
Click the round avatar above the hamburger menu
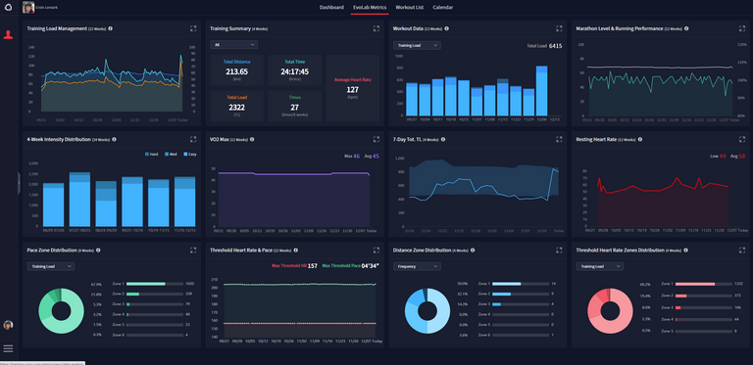pyautogui.click(x=8, y=325)
